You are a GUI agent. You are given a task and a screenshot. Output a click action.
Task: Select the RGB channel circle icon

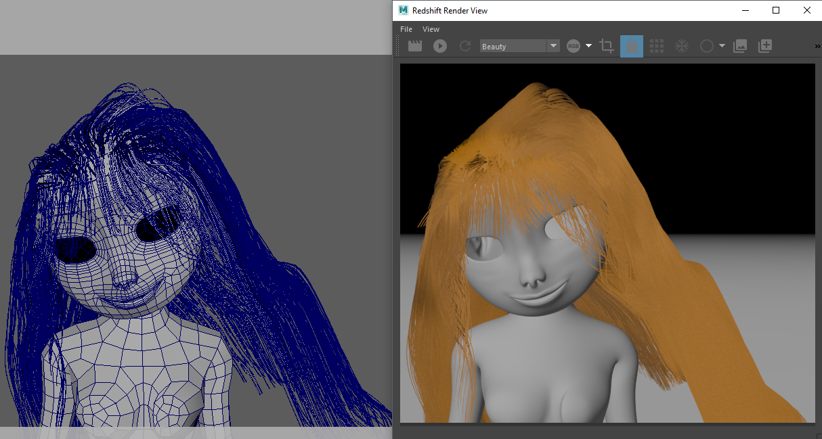coord(574,46)
